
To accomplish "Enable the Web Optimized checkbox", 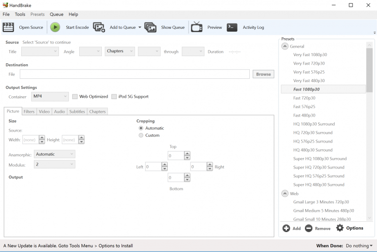I will coord(75,97).
